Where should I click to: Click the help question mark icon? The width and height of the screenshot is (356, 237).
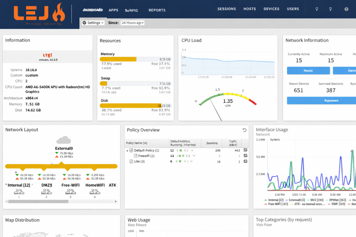tap(346, 9)
